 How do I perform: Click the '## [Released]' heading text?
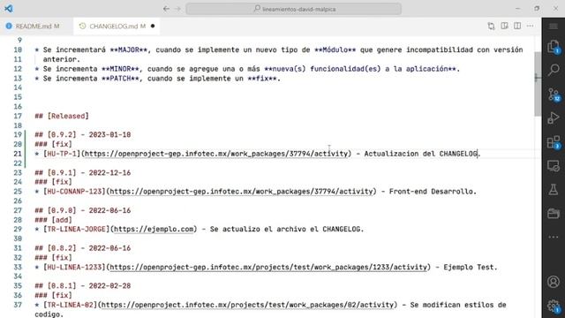point(62,116)
